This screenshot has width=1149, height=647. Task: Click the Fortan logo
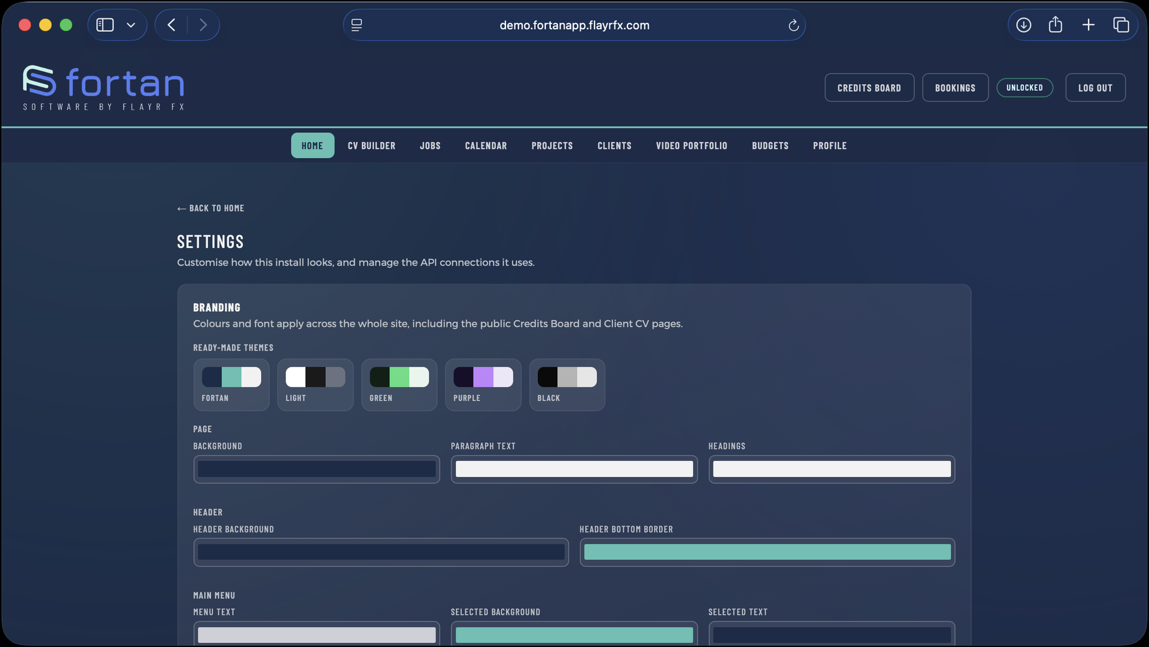pyautogui.click(x=103, y=88)
